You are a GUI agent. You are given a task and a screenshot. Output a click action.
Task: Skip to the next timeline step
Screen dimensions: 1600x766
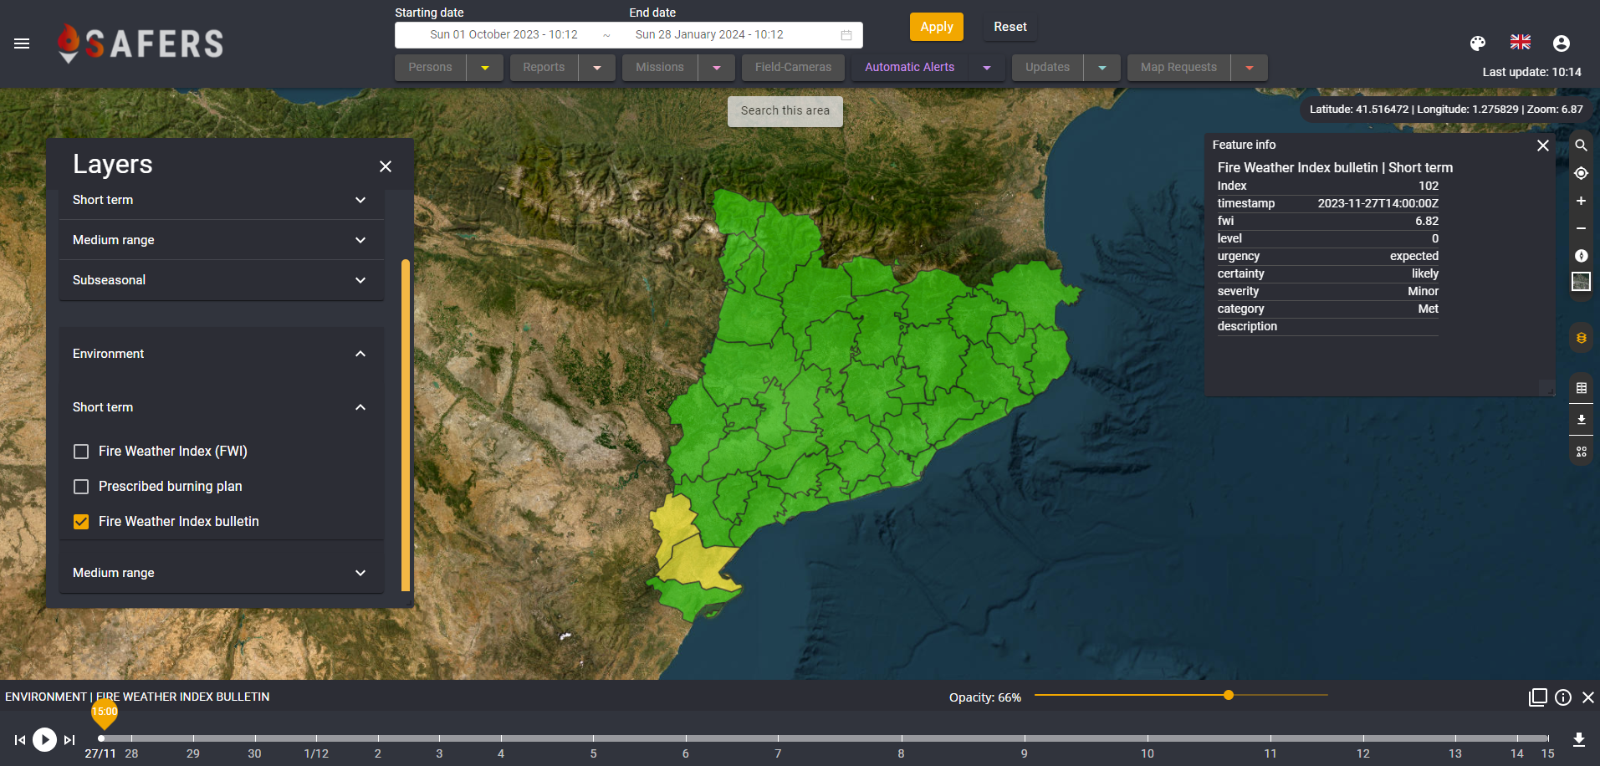coord(69,740)
